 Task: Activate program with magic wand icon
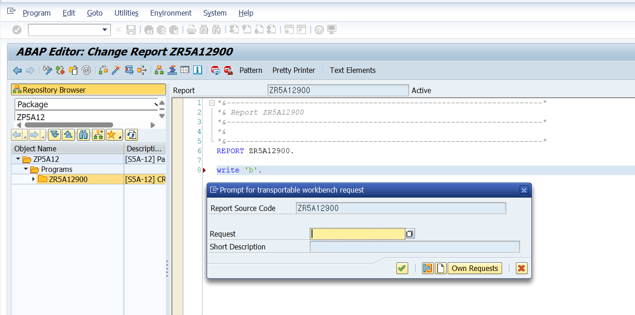[x=116, y=70]
